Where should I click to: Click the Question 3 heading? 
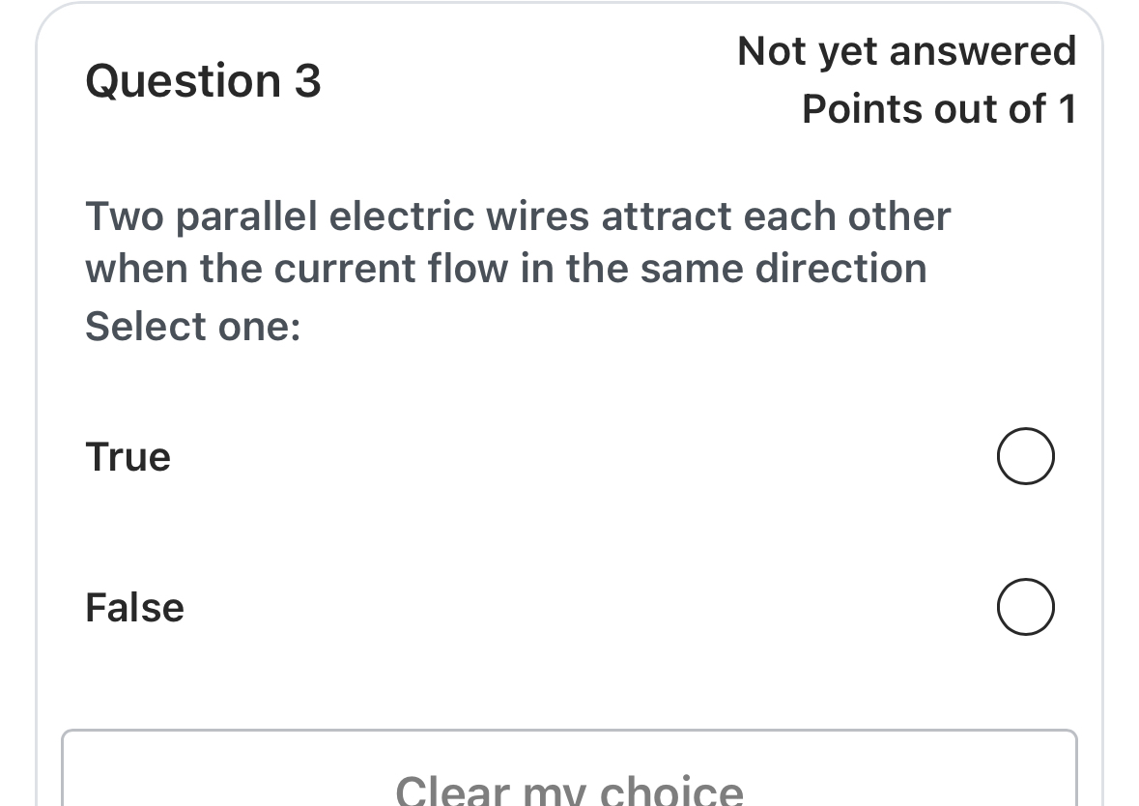pos(202,80)
